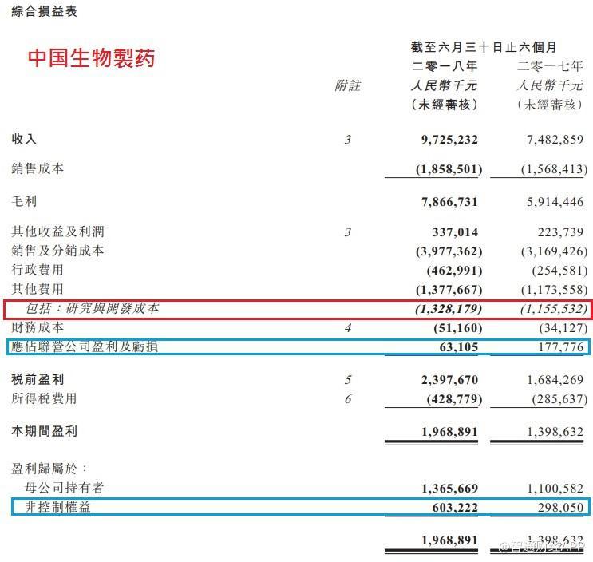Select gross profit 7,866,731
593x562 pixels.
[x=449, y=202]
